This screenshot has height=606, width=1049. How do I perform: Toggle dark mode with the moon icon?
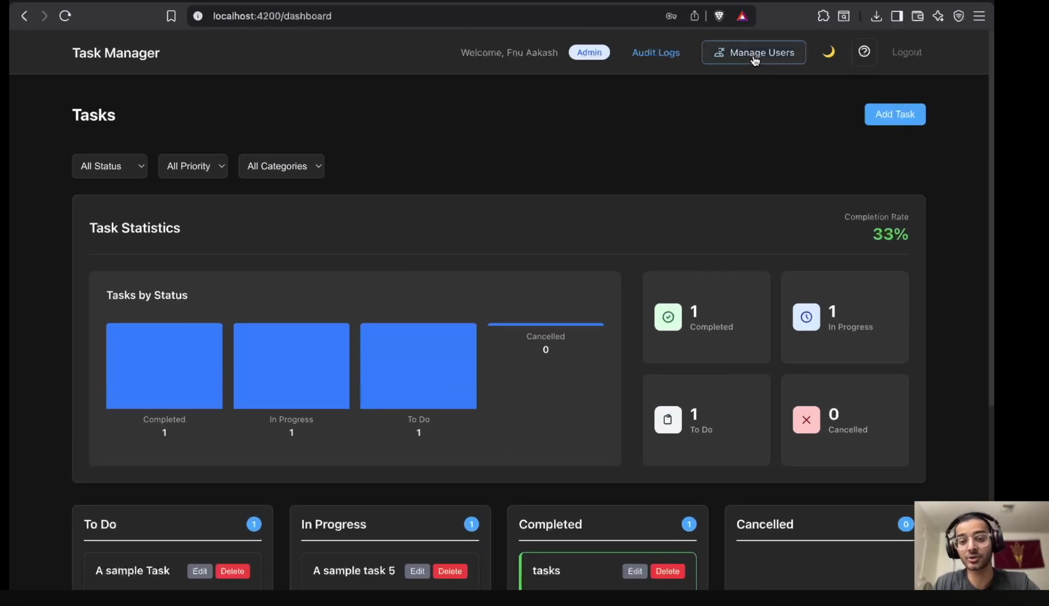(829, 52)
